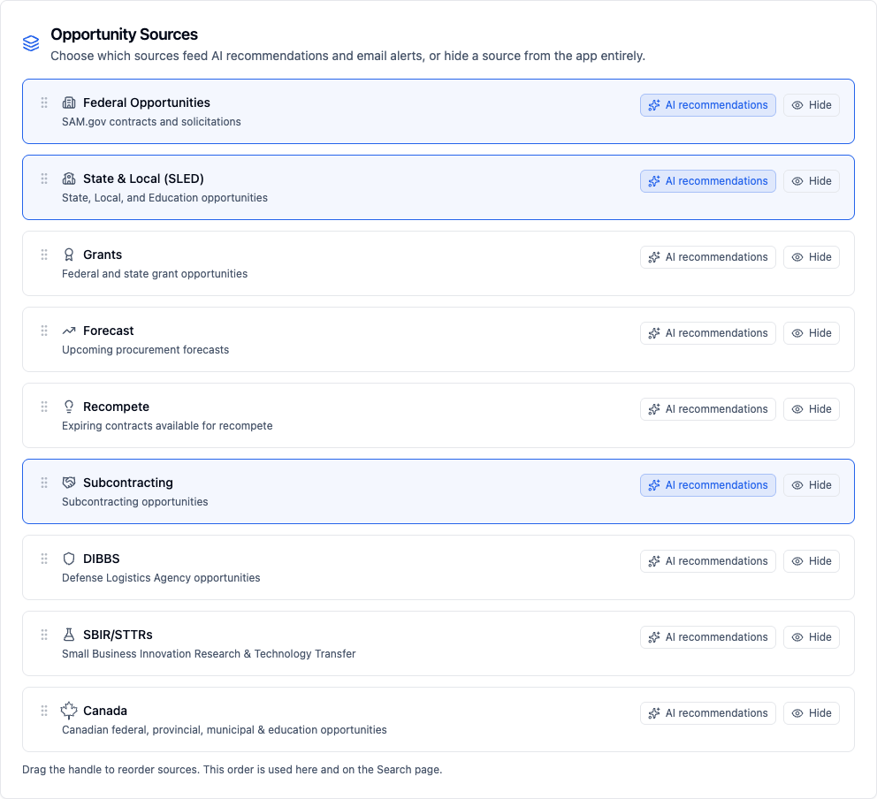Viewport: 877px width, 799px height.
Task: Disable AI recommendations for Federal Opportunities
Action: coord(707,105)
